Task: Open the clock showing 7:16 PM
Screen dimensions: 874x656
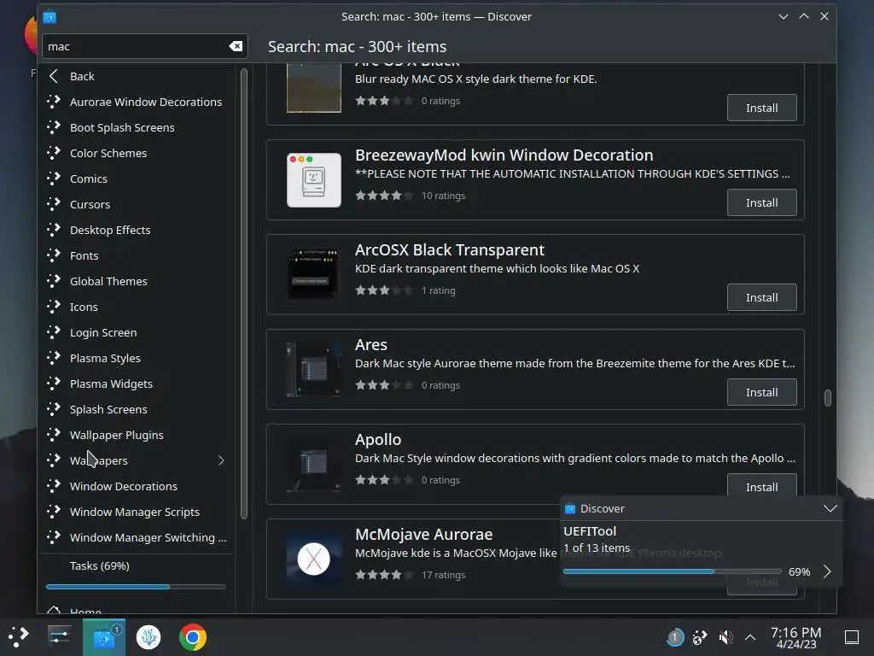Action: (x=795, y=637)
